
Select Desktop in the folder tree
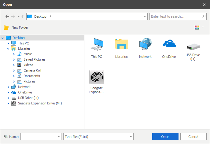tap(19, 38)
